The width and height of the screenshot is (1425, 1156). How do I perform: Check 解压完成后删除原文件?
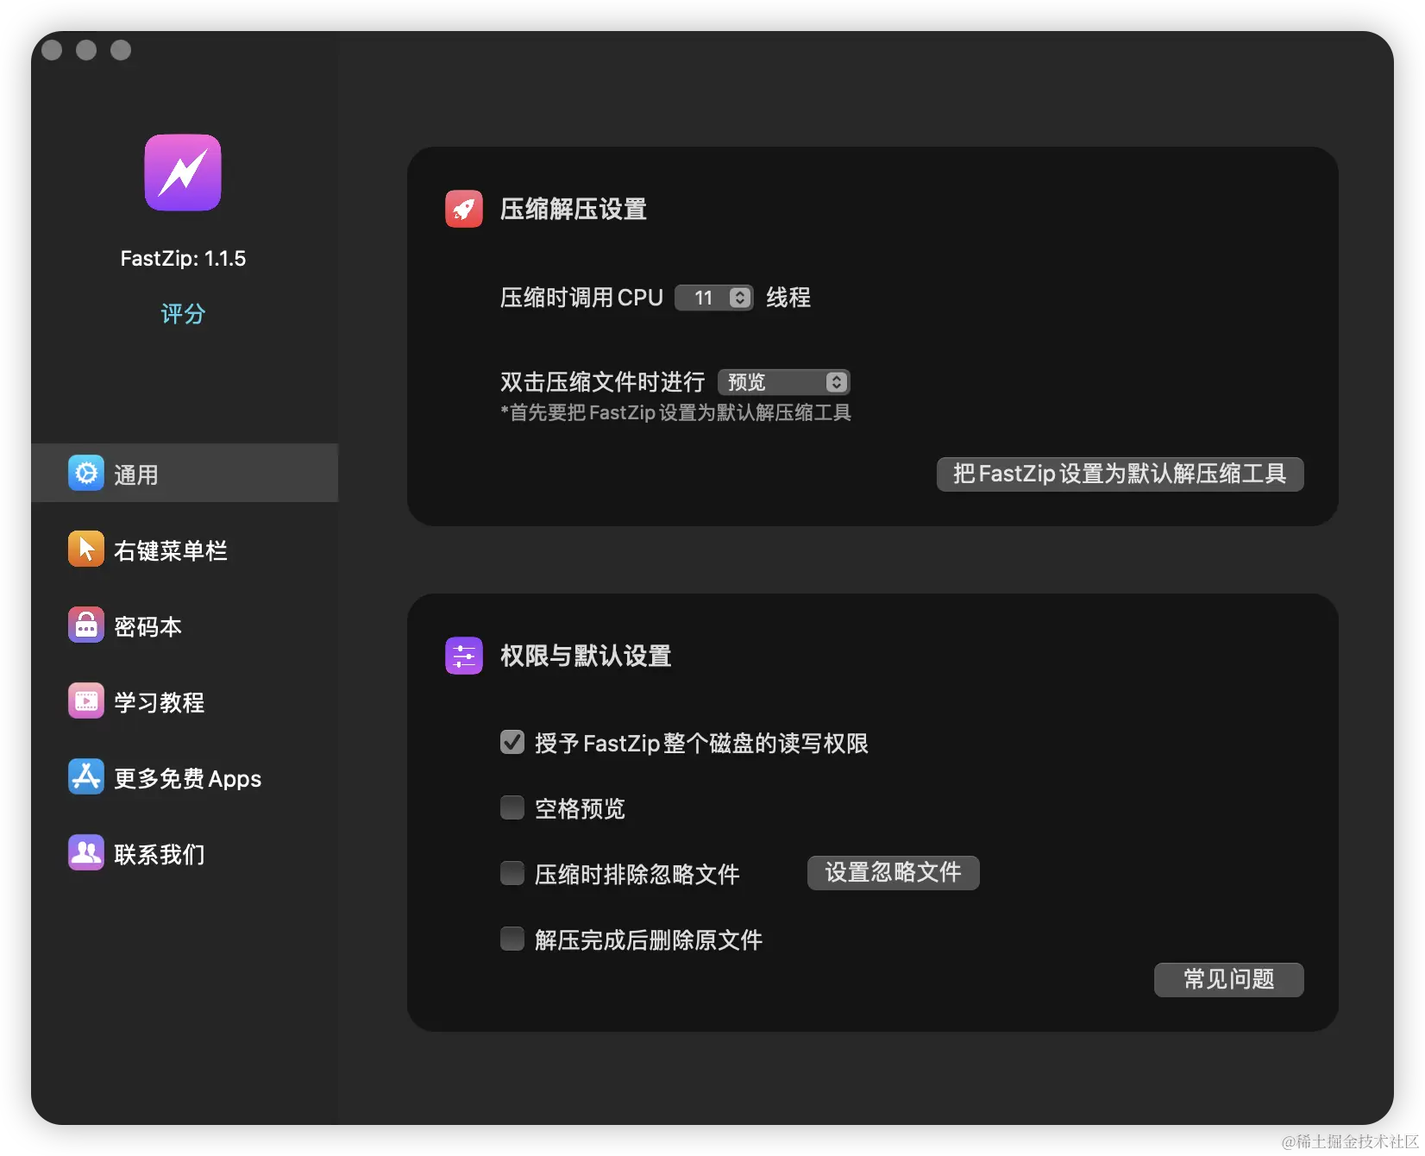coord(512,939)
